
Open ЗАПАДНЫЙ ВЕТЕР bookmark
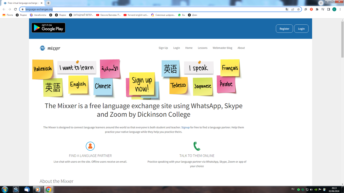(81, 15)
